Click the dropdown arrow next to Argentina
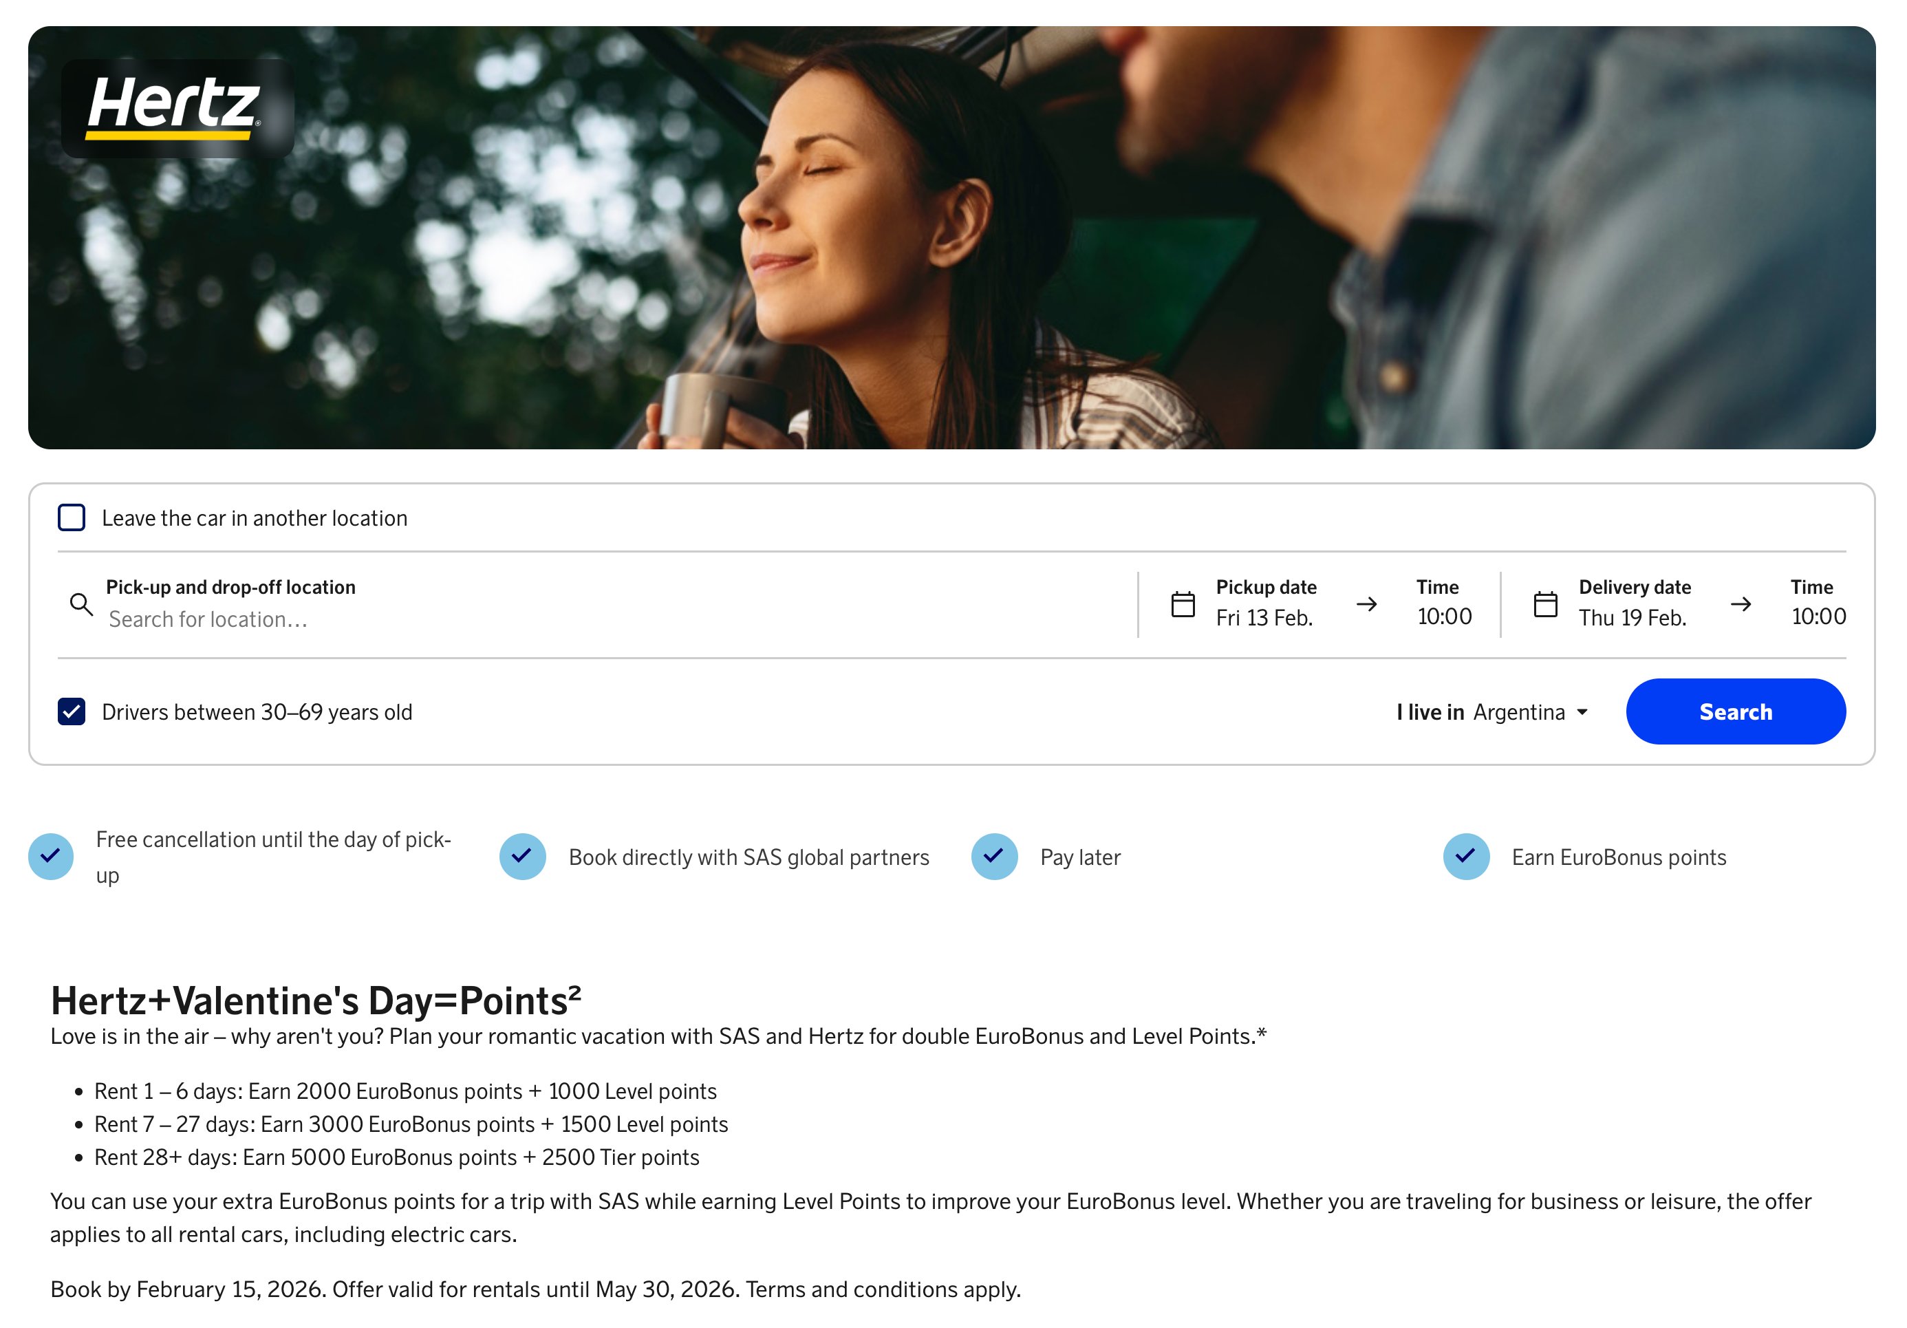Viewport: 1907px width, 1328px height. click(x=1582, y=711)
